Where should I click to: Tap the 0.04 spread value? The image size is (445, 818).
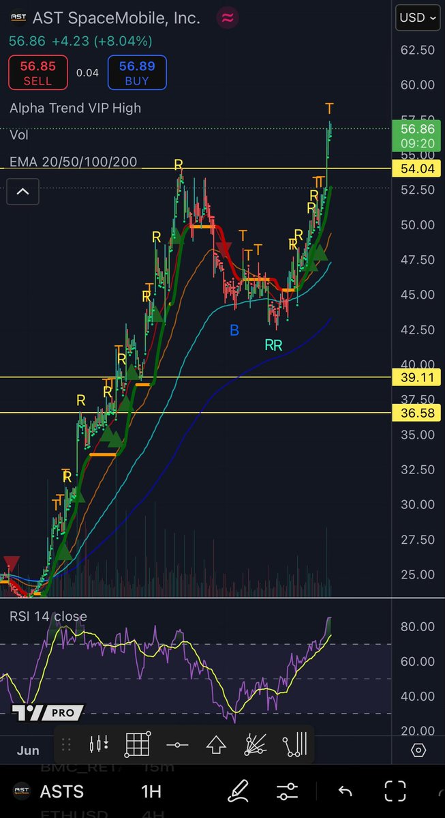[x=87, y=73]
